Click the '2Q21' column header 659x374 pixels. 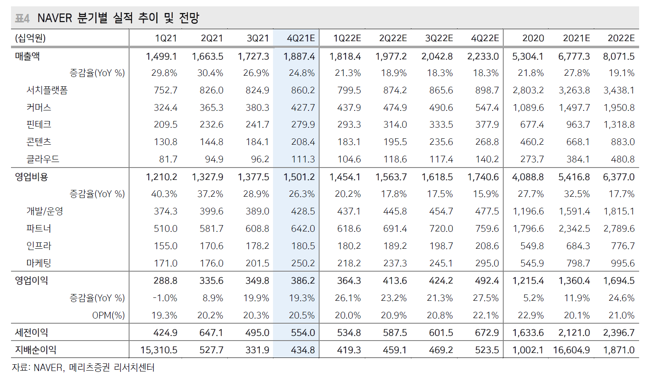212,38
